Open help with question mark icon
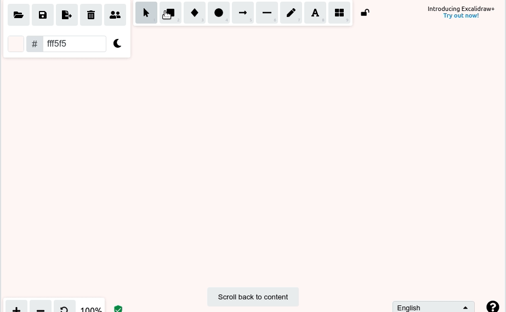The image size is (506, 312). (493, 307)
